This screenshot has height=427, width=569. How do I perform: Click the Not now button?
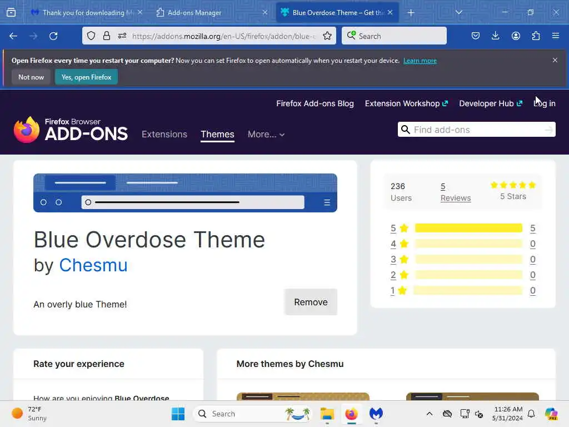pyautogui.click(x=31, y=77)
